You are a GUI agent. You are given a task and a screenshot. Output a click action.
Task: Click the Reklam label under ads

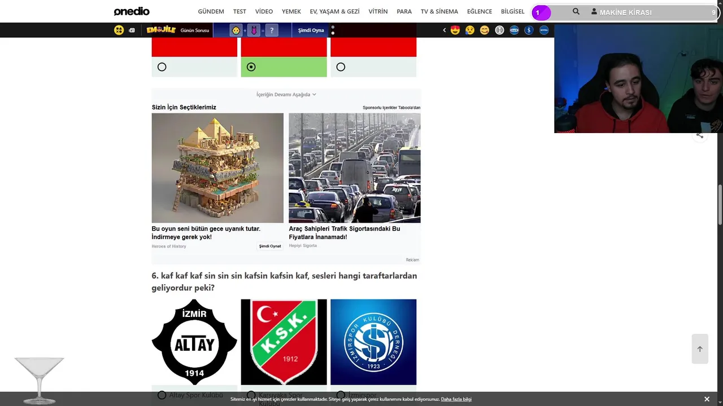click(412, 260)
